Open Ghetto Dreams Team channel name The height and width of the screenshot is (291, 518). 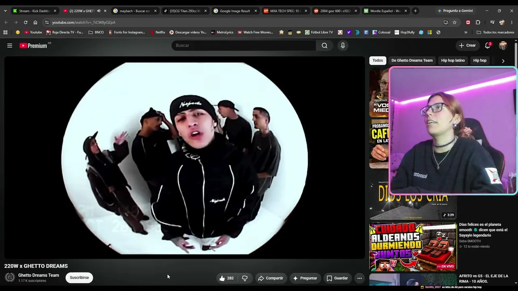[38, 275]
